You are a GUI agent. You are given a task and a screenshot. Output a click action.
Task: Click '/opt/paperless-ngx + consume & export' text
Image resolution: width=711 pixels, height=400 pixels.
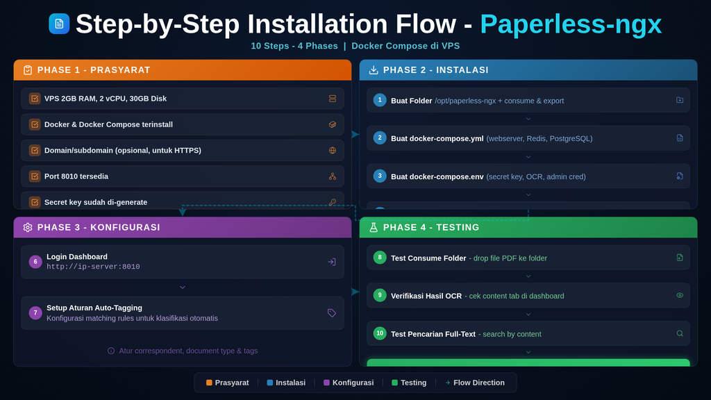499,101
